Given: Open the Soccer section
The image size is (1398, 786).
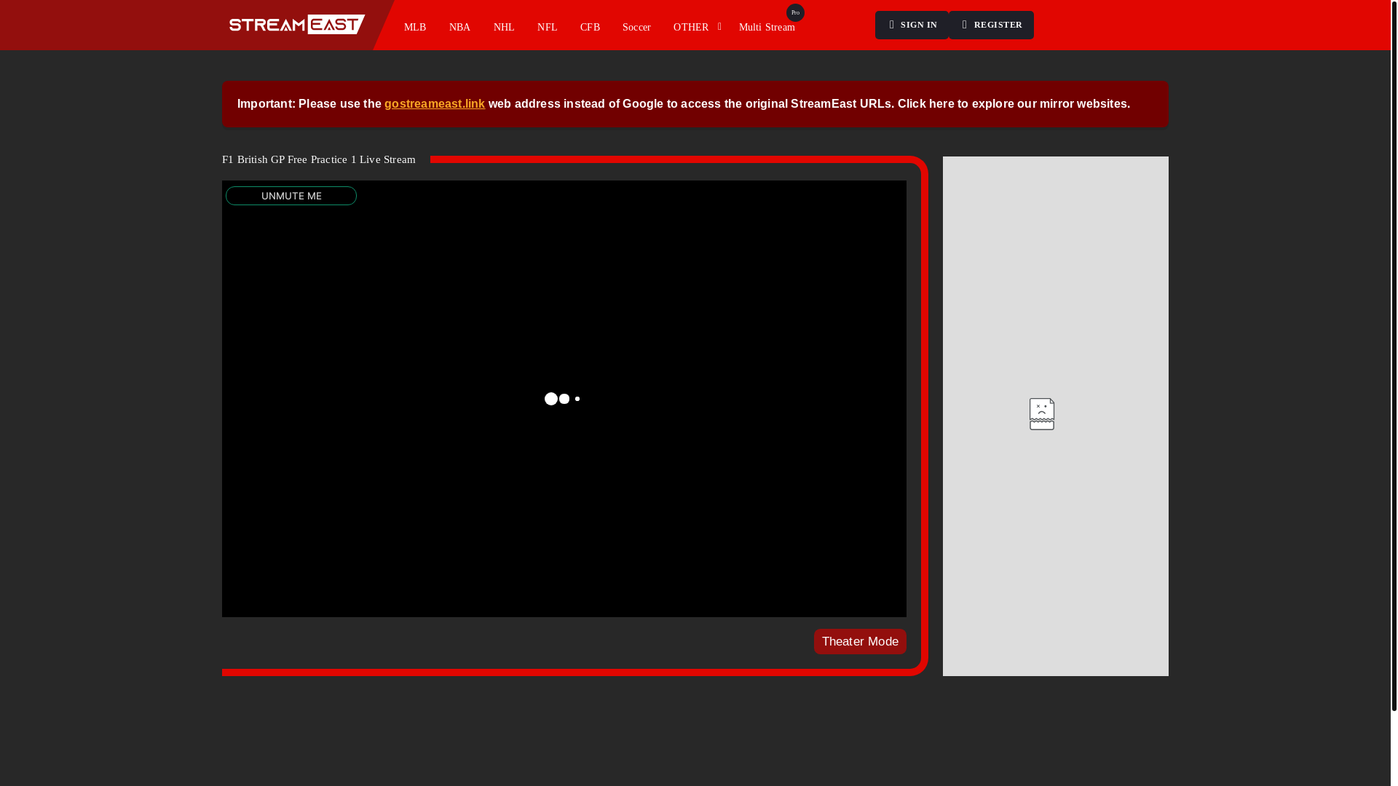Looking at the screenshot, I should [636, 27].
